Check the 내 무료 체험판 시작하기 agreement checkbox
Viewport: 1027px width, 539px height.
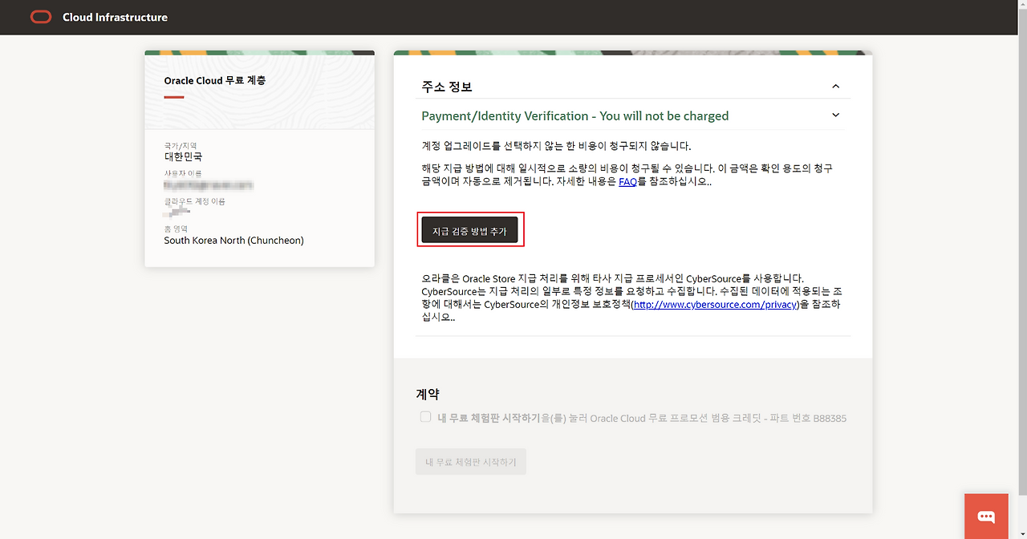coord(426,417)
